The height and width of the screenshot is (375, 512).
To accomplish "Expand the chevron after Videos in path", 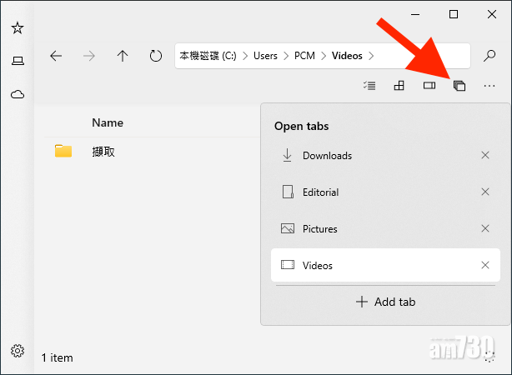I will click(x=372, y=56).
